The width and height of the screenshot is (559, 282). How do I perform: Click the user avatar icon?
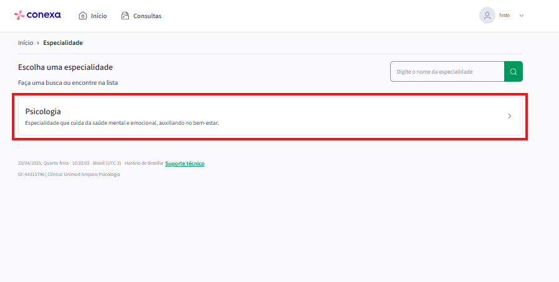click(x=487, y=16)
